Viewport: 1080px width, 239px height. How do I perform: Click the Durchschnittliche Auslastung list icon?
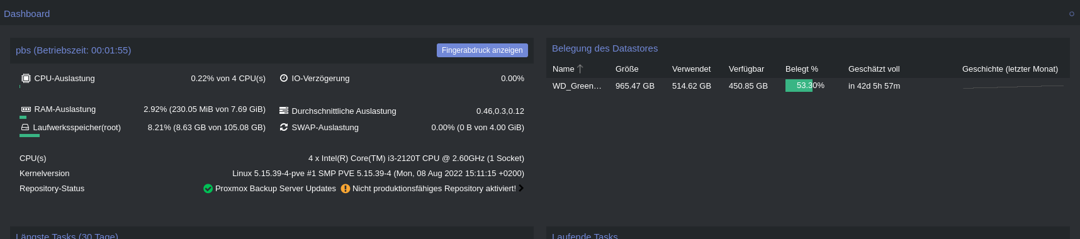click(x=284, y=111)
